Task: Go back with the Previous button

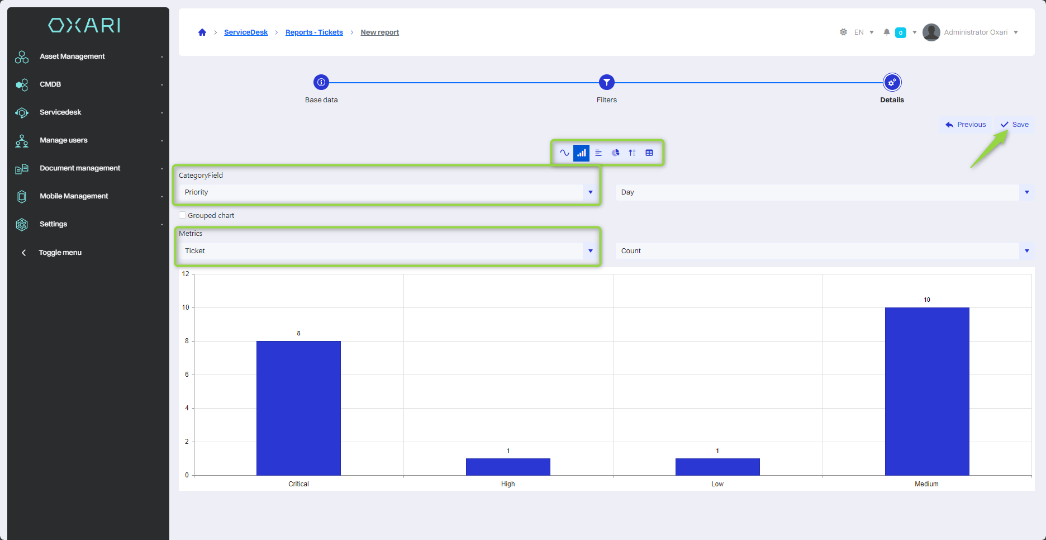Action: tap(966, 125)
